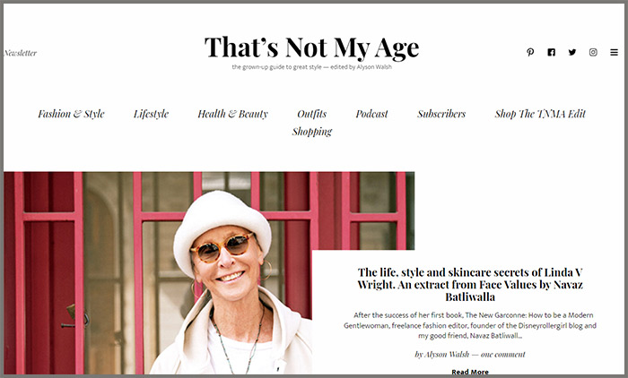View the one comment link
This screenshot has width=628, height=378.
(x=503, y=355)
